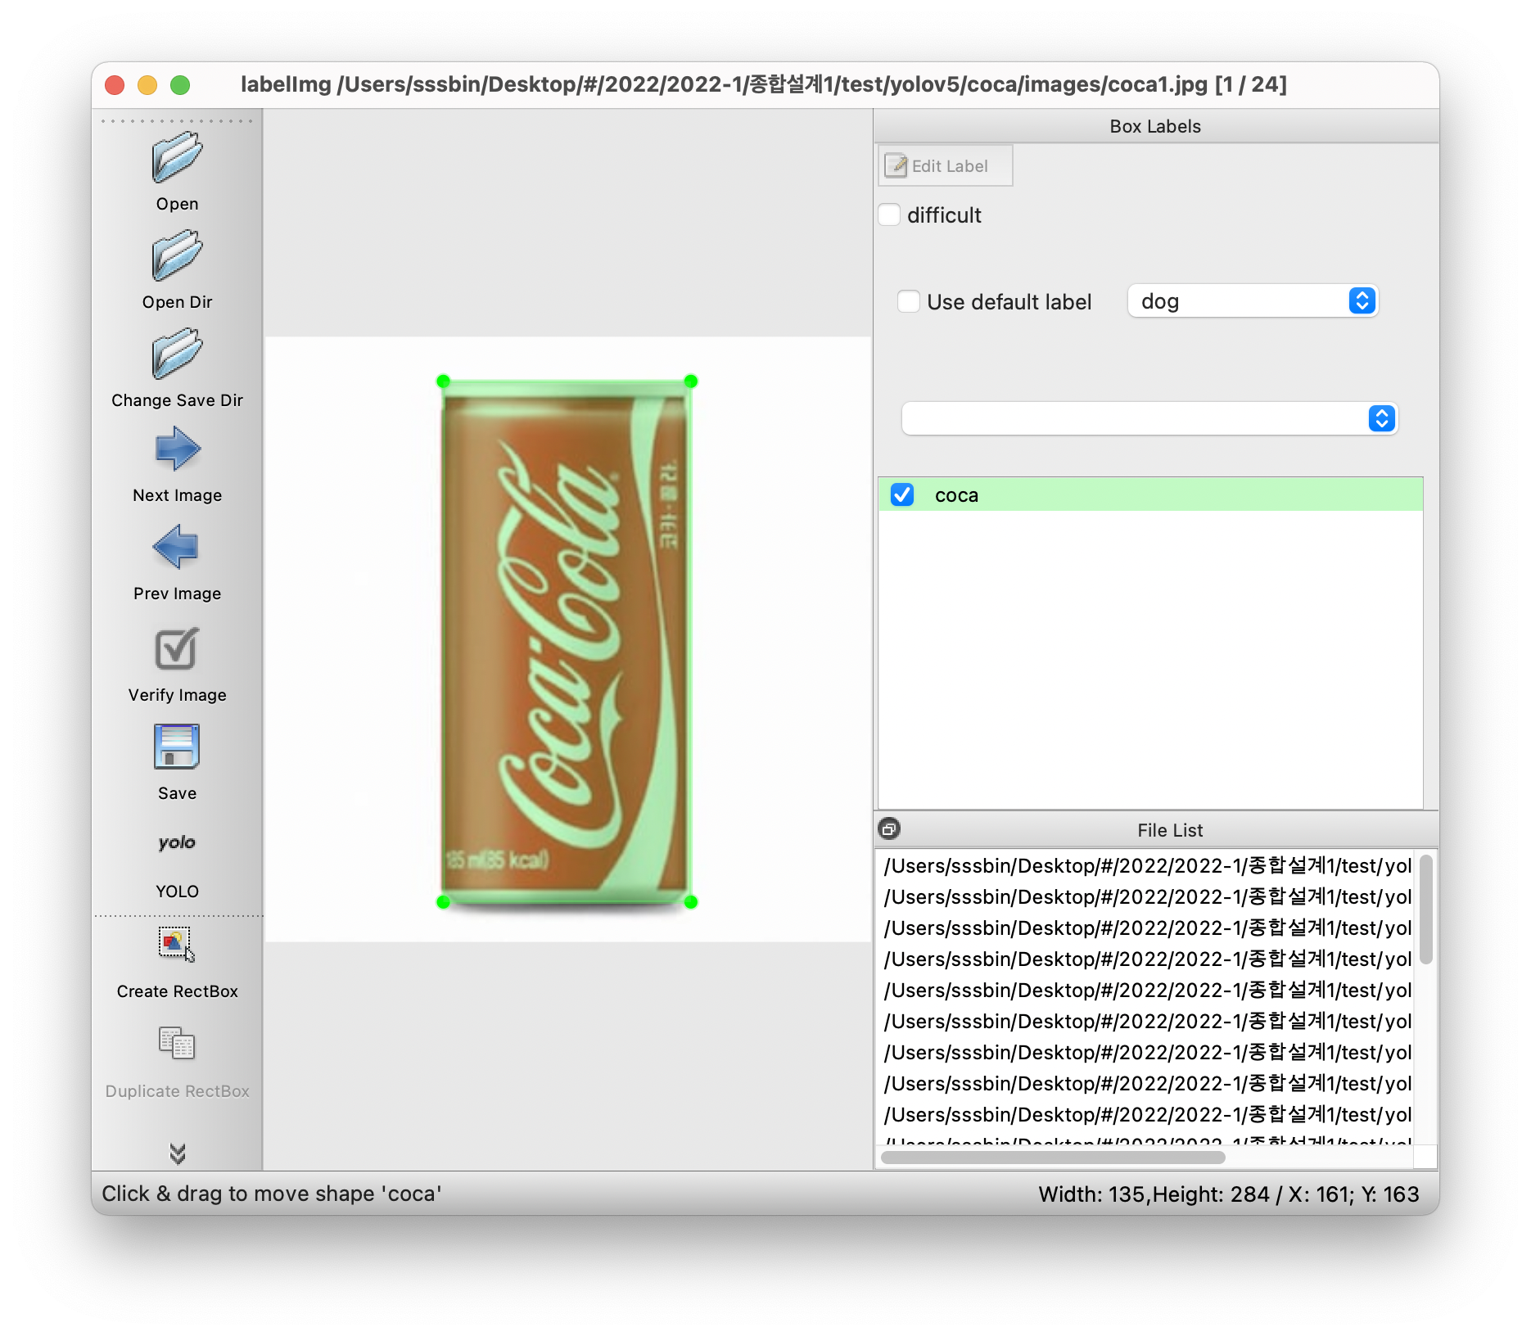
Task: Select the coca entry in Box Labels
Action: [x=1150, y=494]
